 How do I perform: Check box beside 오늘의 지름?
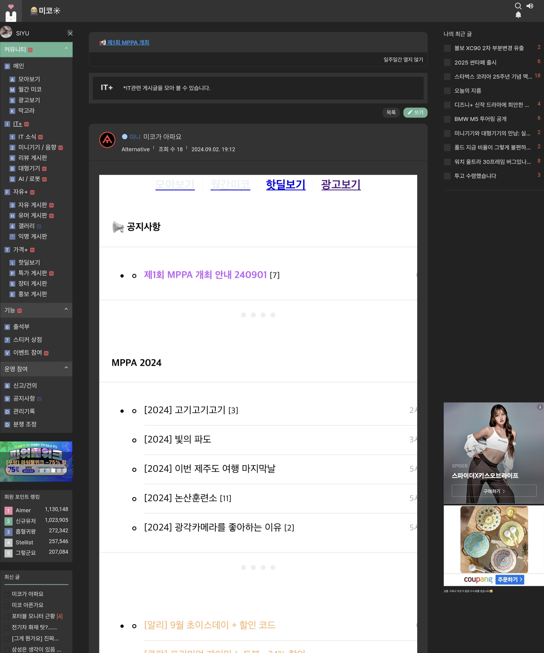(x=447, y=91)
